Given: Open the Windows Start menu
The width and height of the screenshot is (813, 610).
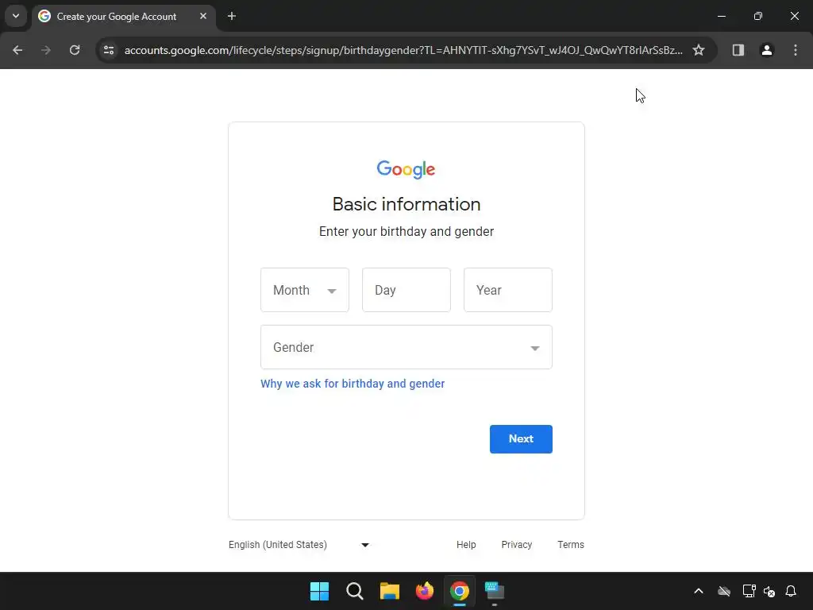Looking at the screenshot, I should click(x=319, y=591).
